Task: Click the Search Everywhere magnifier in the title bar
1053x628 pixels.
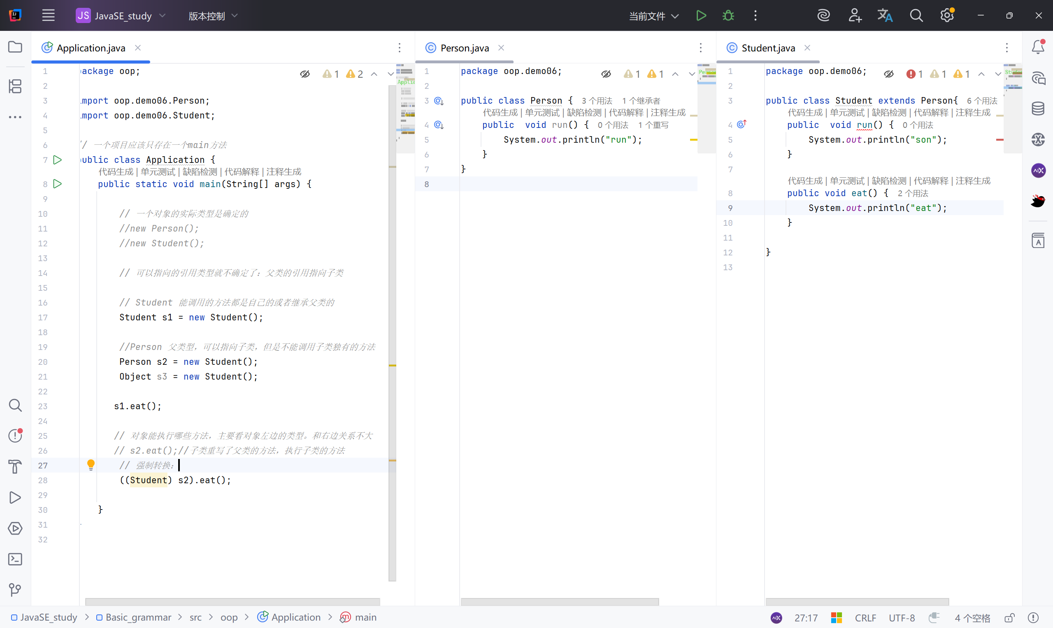Action: pos(916,16)
